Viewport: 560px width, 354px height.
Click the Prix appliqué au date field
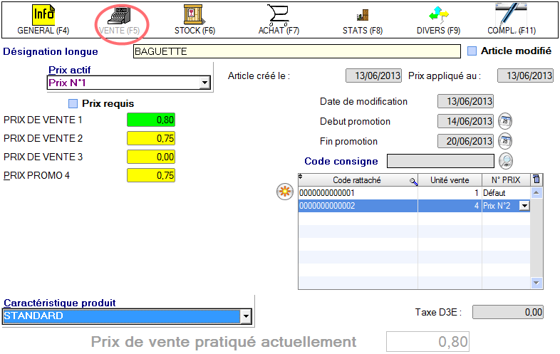[525, 76]
